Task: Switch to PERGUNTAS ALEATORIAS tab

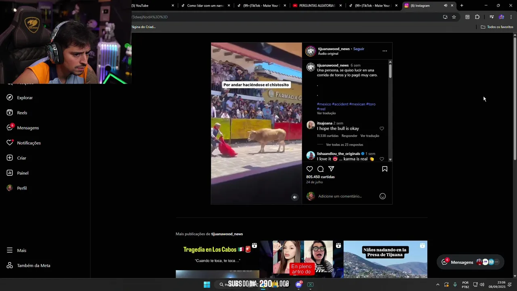Action: click(317, 6)
